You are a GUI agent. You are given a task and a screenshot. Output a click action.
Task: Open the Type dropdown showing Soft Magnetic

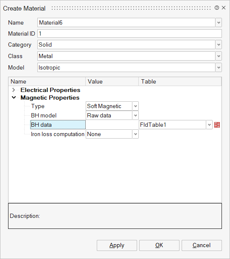[135, 106]
